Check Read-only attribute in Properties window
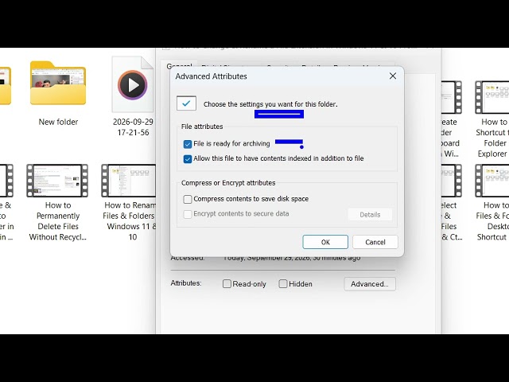Image resolution: width=509 pixels, height=382 pixels. pos(227,284)
